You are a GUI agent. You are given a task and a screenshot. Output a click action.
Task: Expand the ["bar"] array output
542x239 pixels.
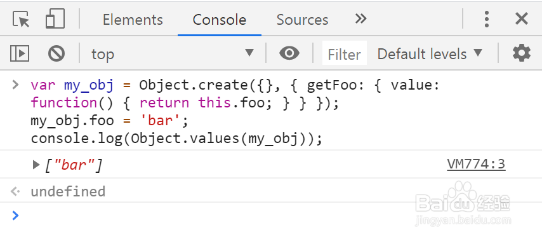[x=36, y=165]
